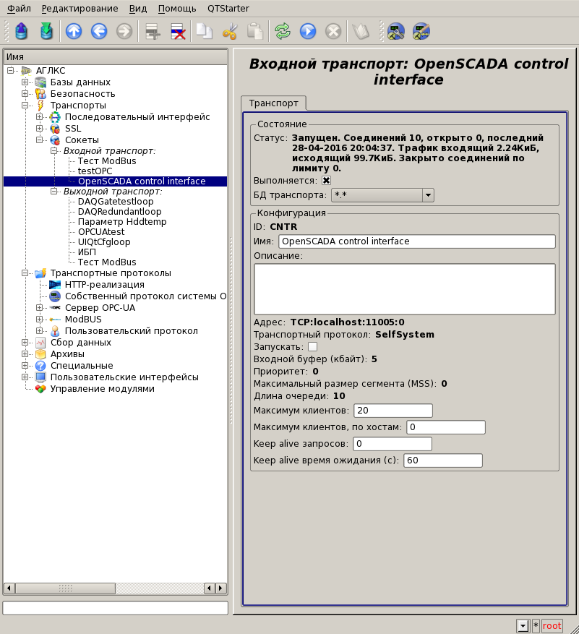
Task: Click the load from database toolbar icon
Action: [x=22, y=31]
